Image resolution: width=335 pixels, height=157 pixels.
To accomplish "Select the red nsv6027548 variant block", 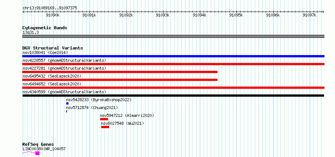I will tap(105, 127).
